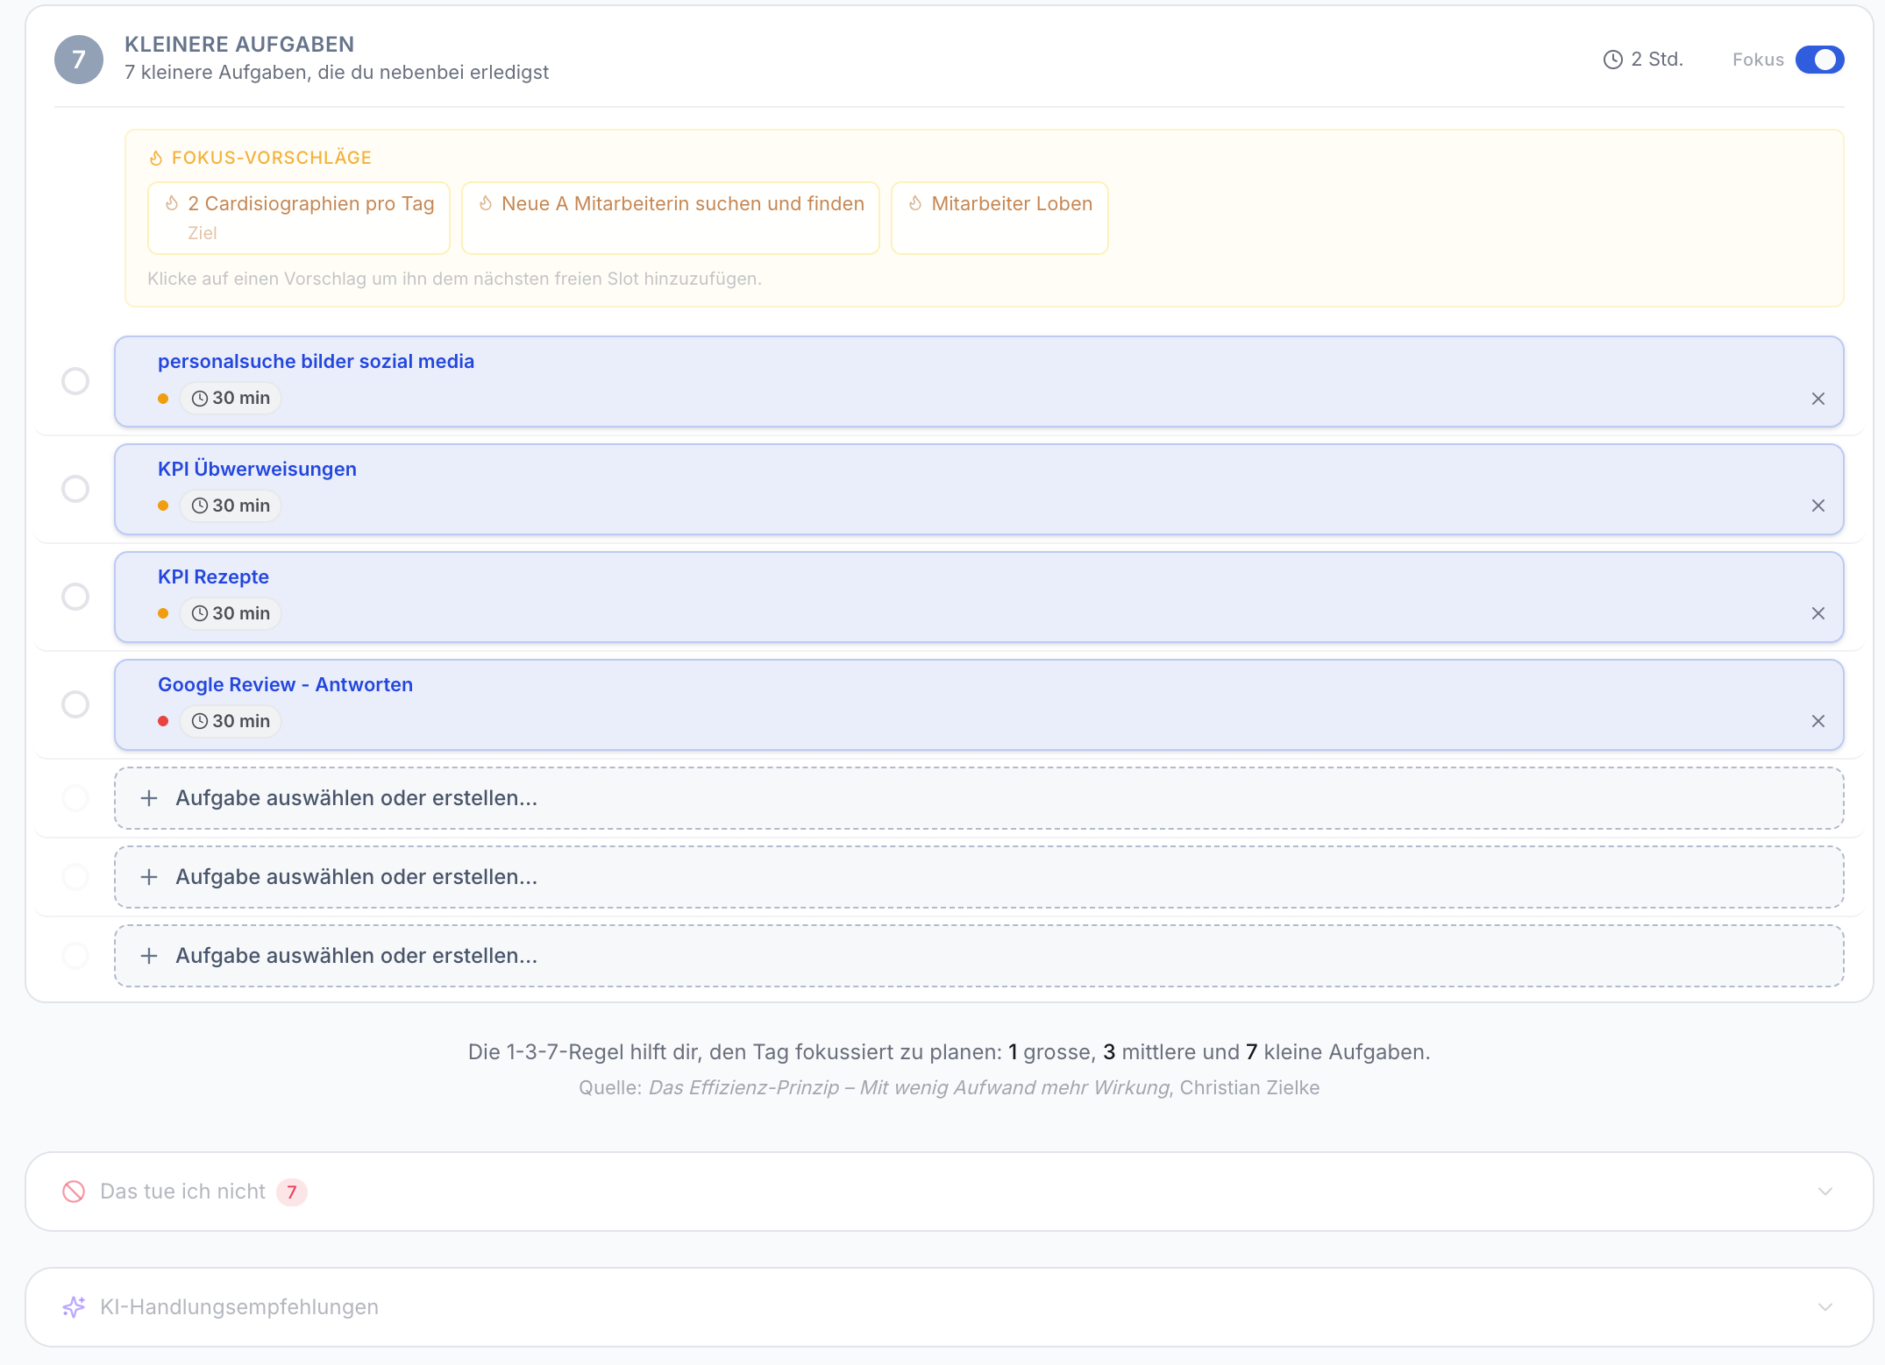Image resolution: width=1885 pixels, height=1365 pixels.
Task: Open the 'KPI Übwerweisungen' task title
Action: 257,469
